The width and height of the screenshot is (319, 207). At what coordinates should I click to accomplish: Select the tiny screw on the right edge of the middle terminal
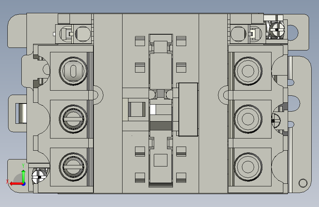coord(276,121)
